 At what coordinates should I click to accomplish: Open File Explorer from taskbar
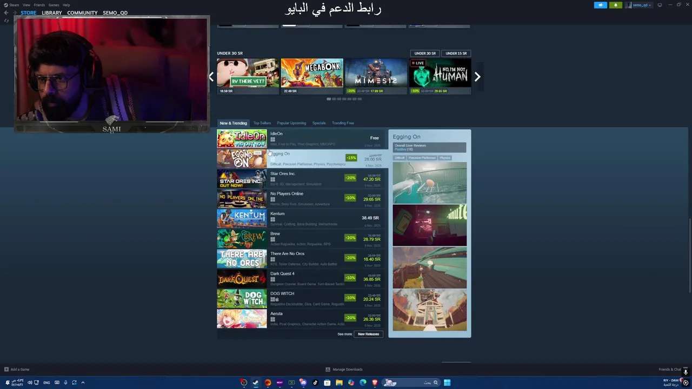(339, 383)
